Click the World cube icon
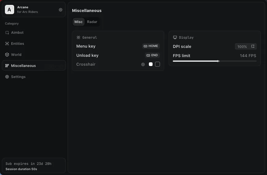The height and width of the screenshot is (175, 267). pyautogui.click(x=7, y=55)
